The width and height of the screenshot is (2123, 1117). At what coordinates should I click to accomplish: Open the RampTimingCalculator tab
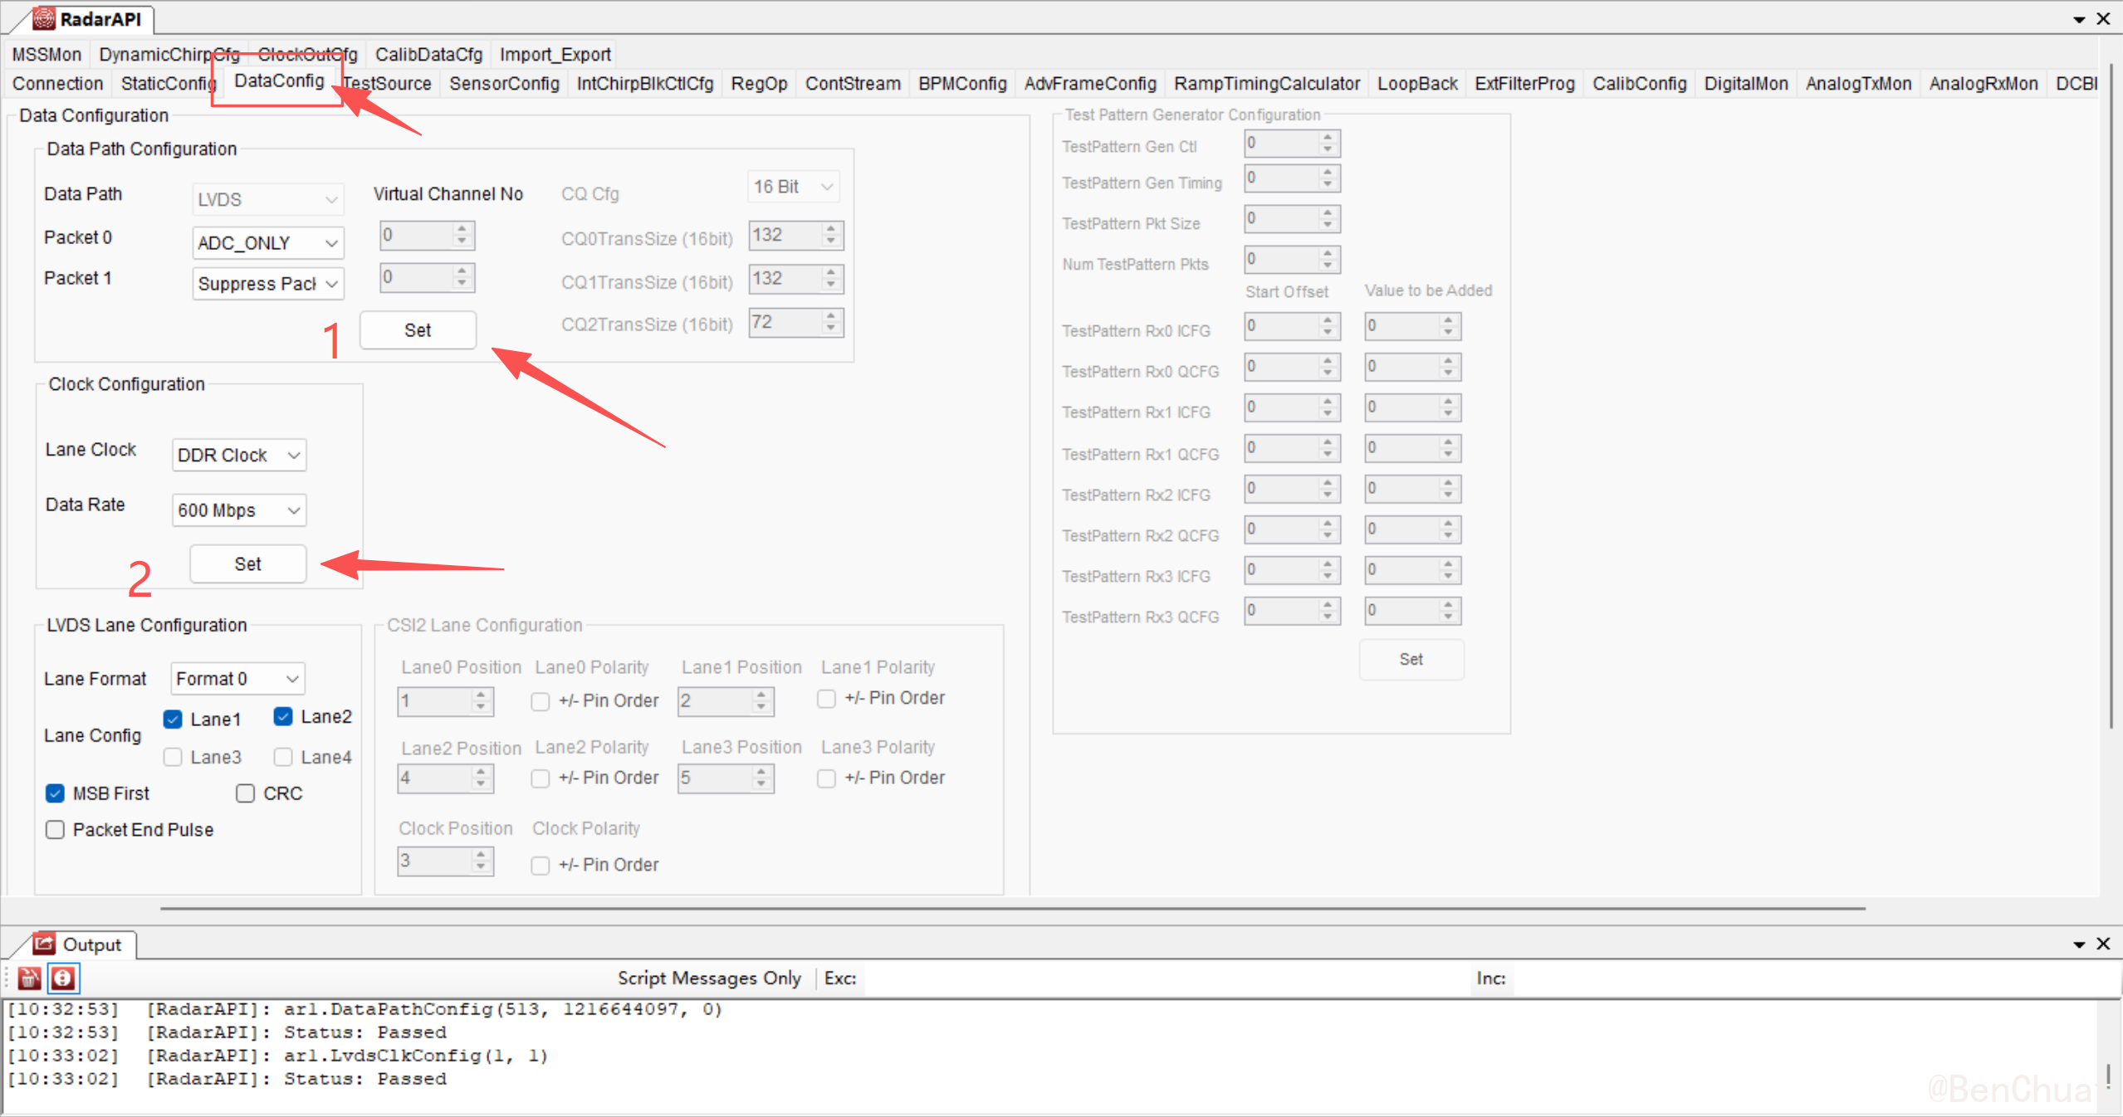click(x=1266, y=84)
